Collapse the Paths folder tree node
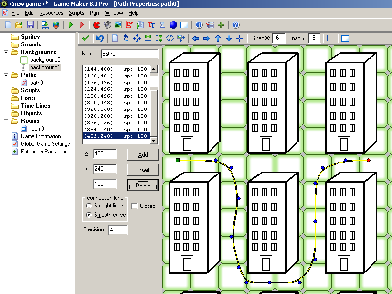This screenshot has height=294, width=392. pyautogui.click(x=6, y=75)
